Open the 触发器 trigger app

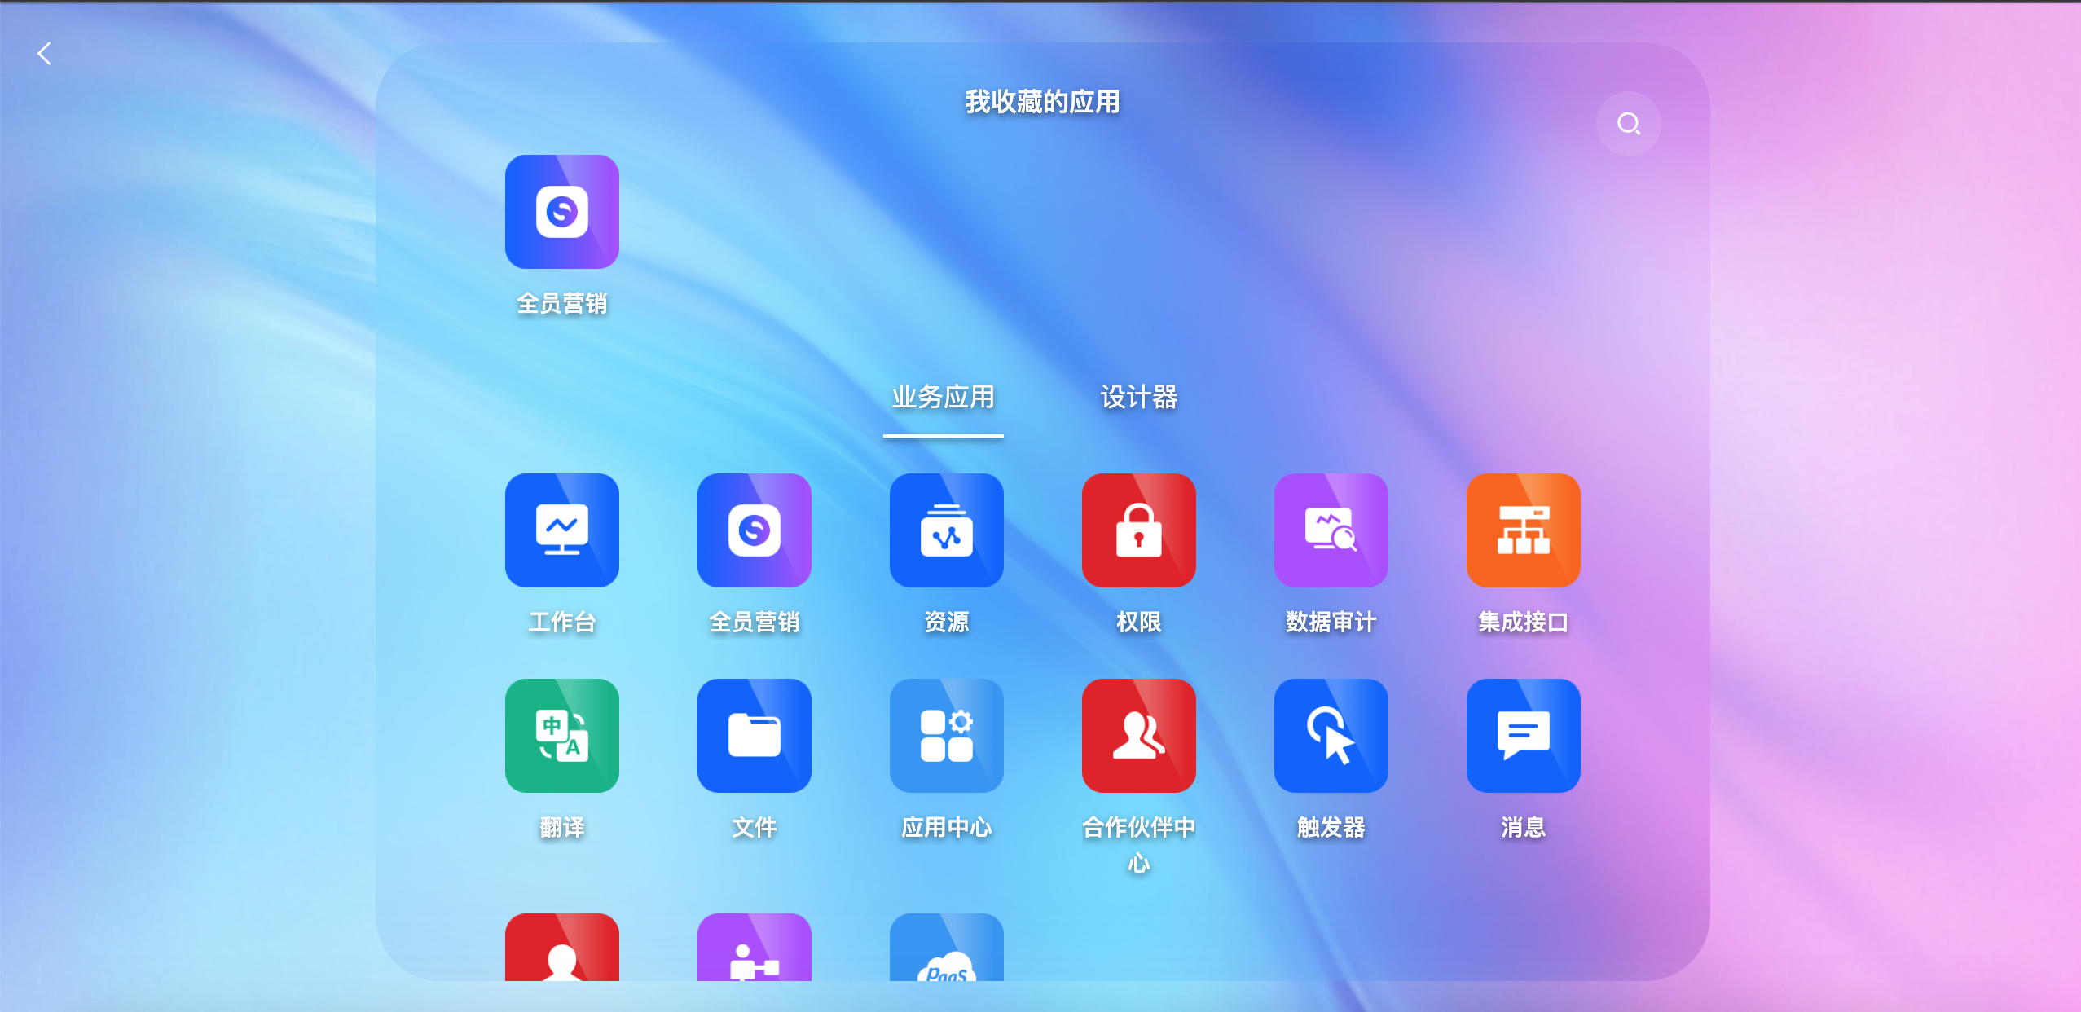pyautogui.click(x=1331, y=735)
